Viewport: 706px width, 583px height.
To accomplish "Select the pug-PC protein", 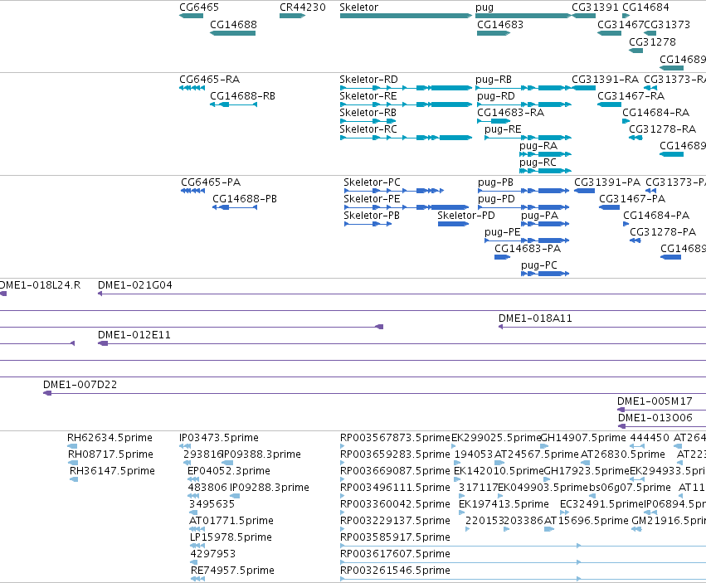I will pyautogui.click(x=545, y=274).
